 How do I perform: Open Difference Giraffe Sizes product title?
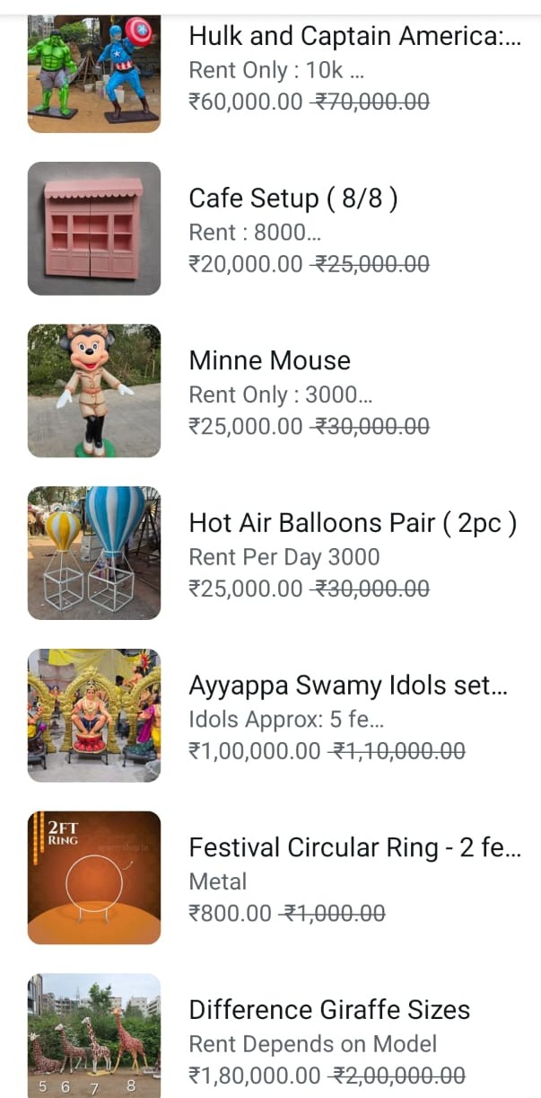click(x=329, y=1010)
